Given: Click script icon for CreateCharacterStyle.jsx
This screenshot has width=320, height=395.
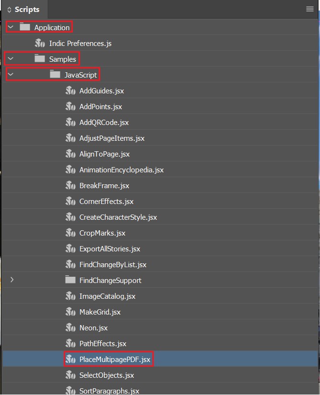Looking at the screenshot, I should 70,217.
